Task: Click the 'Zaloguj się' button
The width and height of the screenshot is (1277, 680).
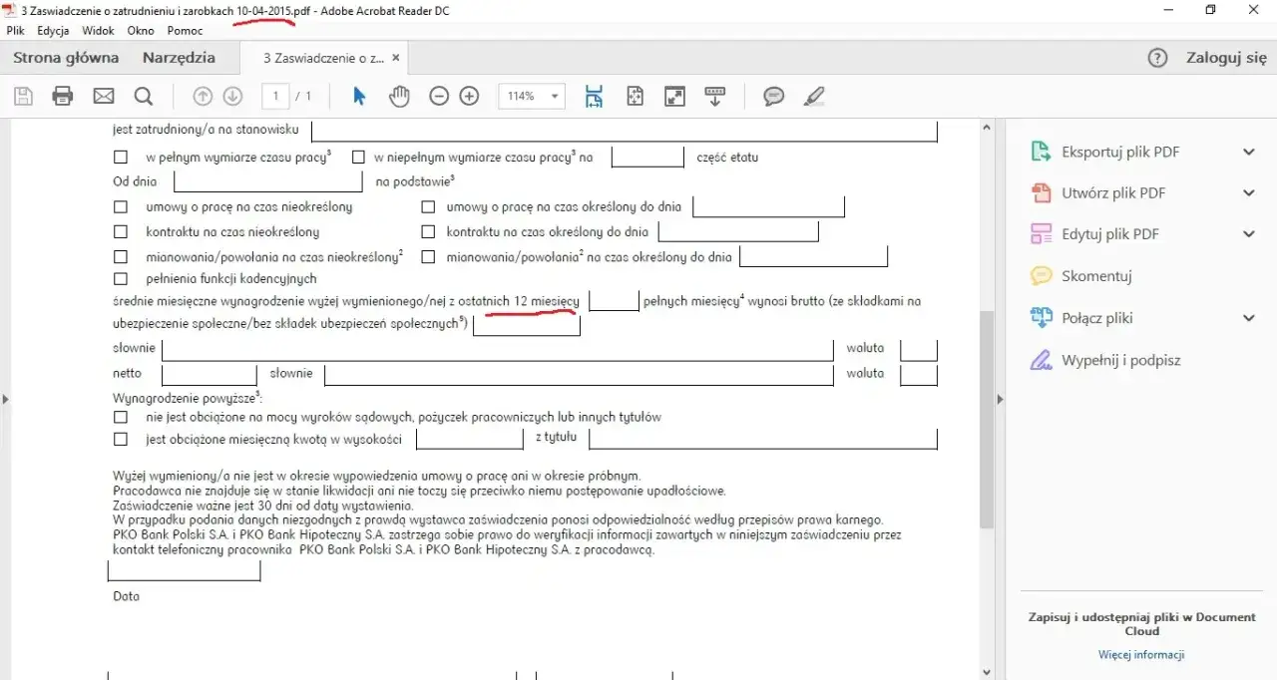Action: pyautogui.click(x=1225, y=58)
